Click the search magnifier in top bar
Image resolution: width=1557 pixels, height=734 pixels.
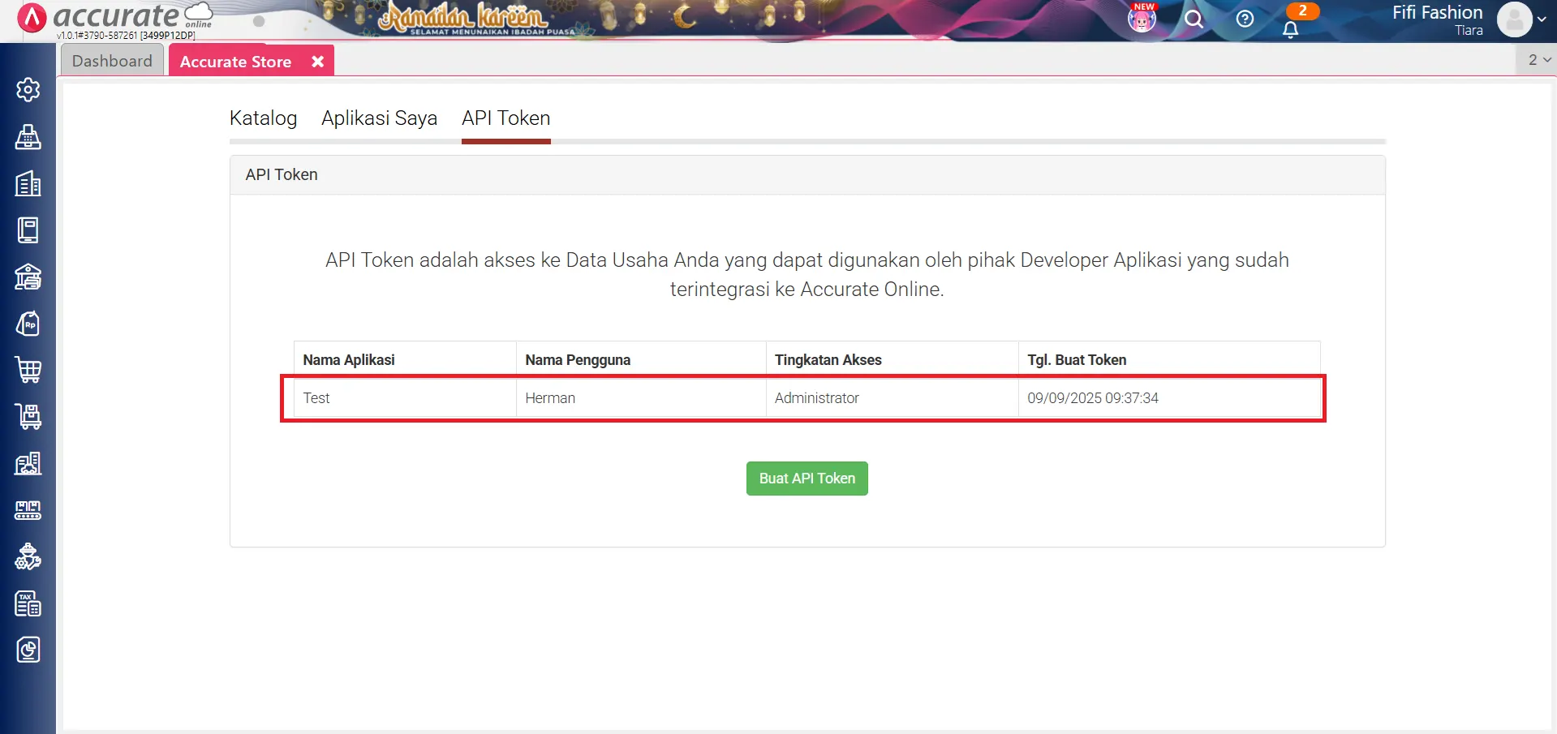point(1193,19)
